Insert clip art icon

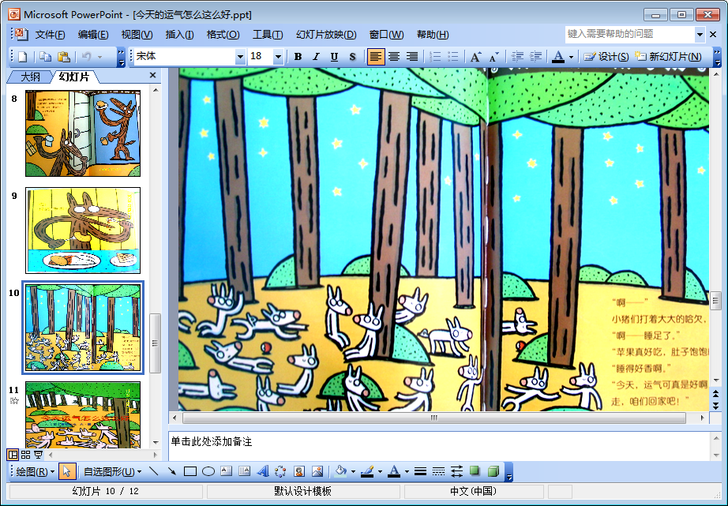tap(299, 471)
